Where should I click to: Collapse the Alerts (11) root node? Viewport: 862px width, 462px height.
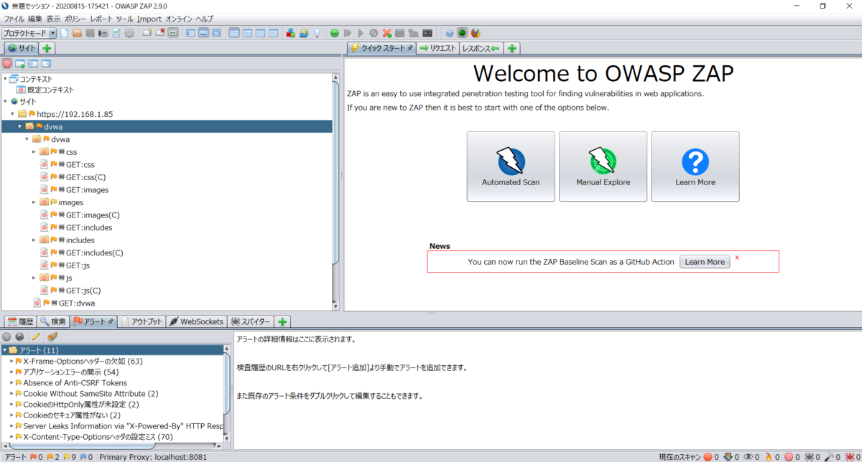pyautogui.click(x=4, y=350)
